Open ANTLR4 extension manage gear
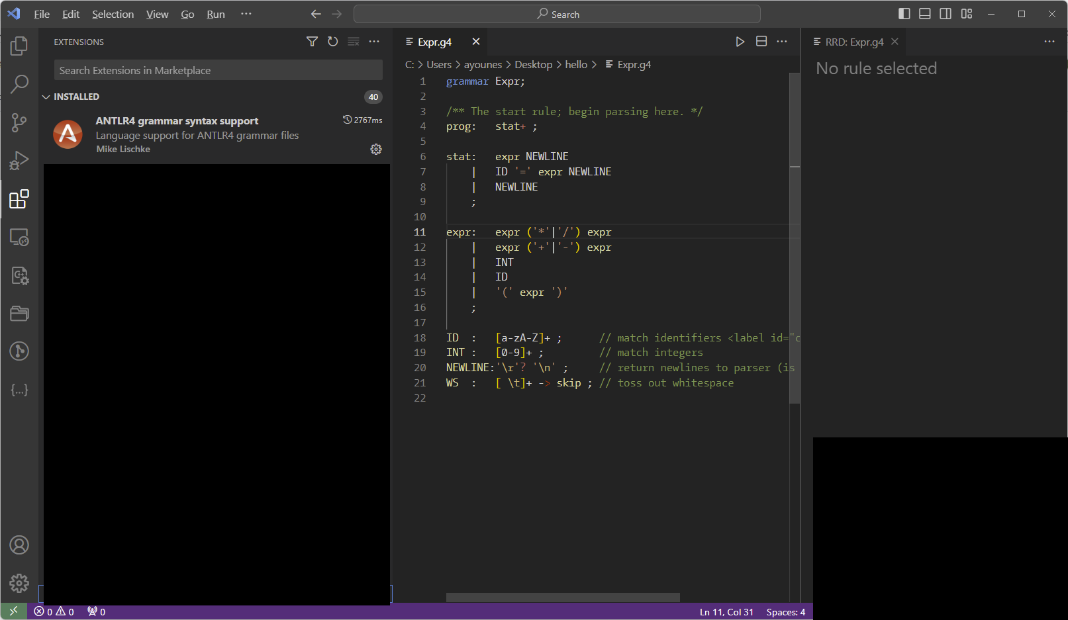The height and width of the screenshot is (620, 1068). [376, 150]
